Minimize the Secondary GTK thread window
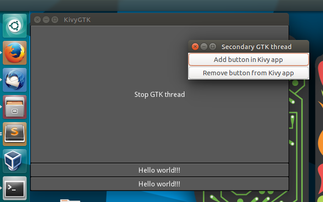The width and height of the screenshot is (323, 202). (204, 46)
